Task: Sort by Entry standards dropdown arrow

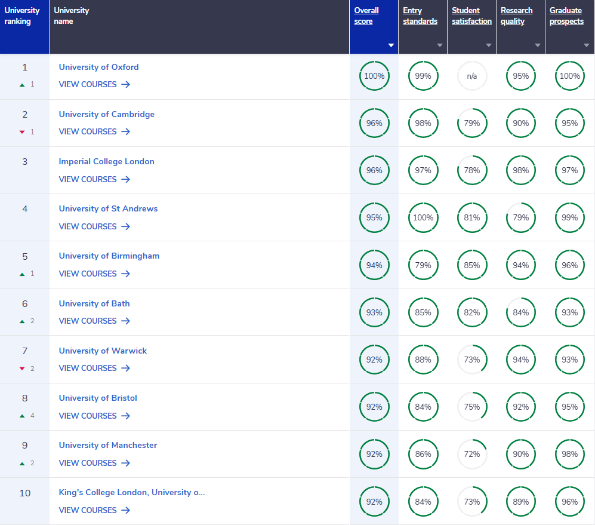Action: coord(440,45)
